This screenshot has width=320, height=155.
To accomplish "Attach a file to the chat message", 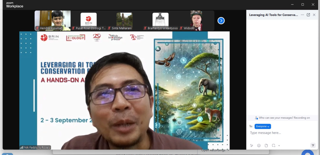I will coord(266,145).
